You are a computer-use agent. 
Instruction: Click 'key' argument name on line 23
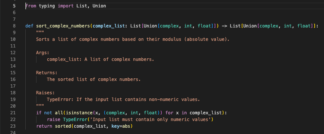(115, 126)
